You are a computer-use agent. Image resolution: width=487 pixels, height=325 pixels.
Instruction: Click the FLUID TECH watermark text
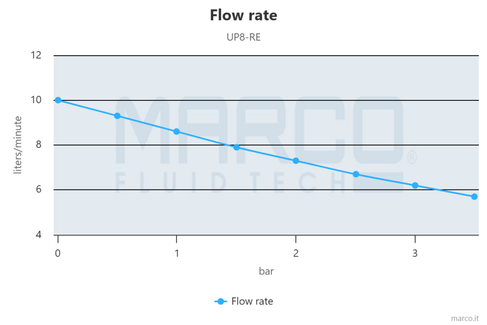(233, 182)
